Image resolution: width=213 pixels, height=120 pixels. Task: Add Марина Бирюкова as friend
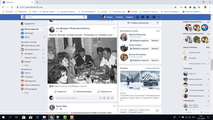(139, 41)
